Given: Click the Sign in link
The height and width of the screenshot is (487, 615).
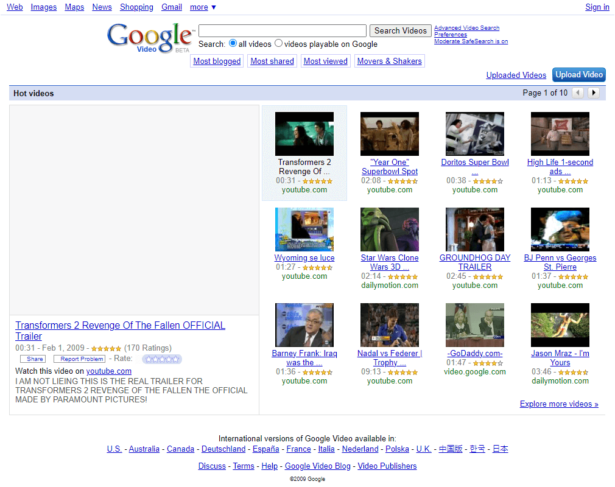Looking at the screenshot, I should (597, 7).
